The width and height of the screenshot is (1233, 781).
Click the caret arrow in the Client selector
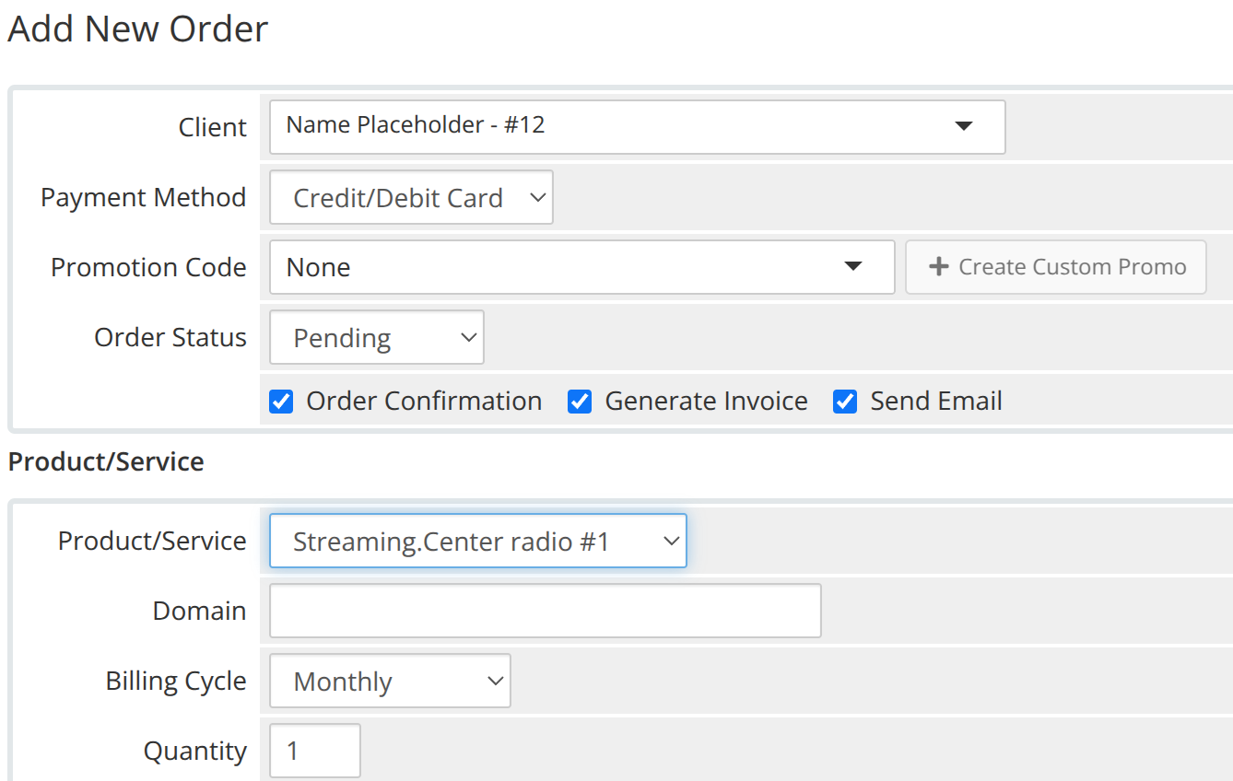click(x=964, y=126)
